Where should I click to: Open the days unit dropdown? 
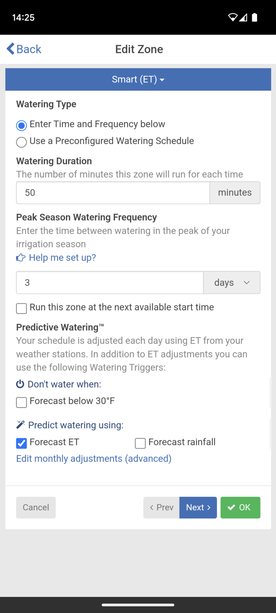(232, 283)
